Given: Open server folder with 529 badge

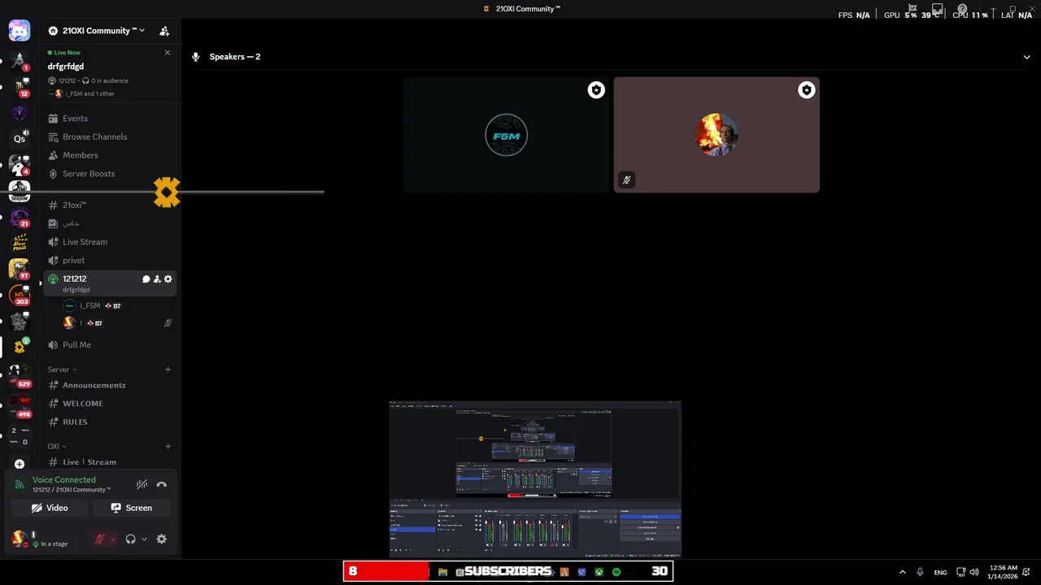Looking at the screenshot, I should tap(20, 376).
